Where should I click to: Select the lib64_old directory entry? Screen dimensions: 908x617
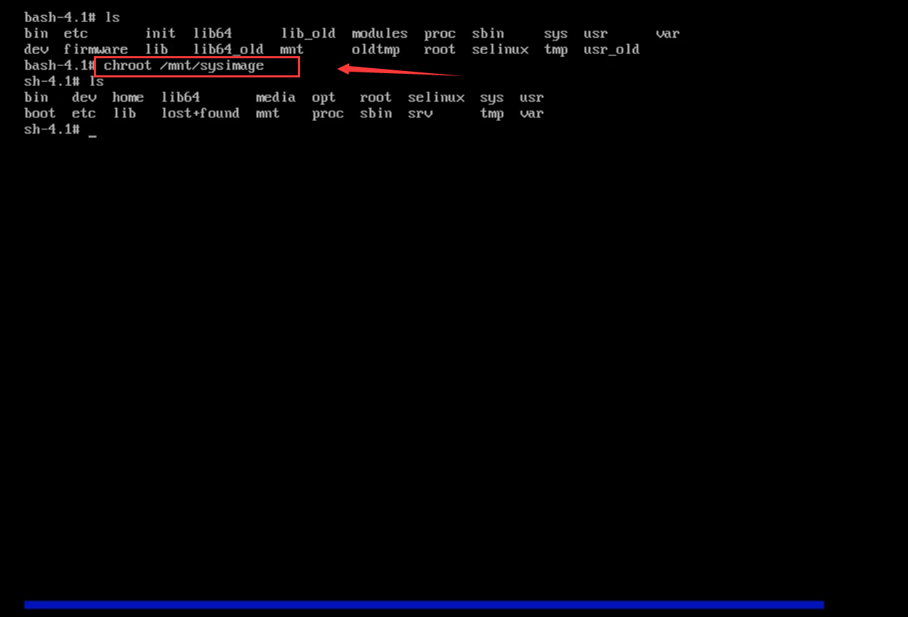[228, 49]
